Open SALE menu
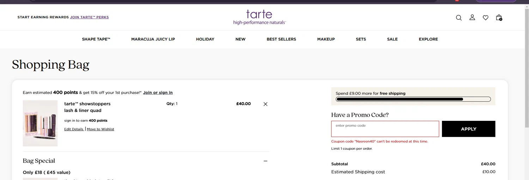This screenshot has height=180, width=529. coord(392,39)
